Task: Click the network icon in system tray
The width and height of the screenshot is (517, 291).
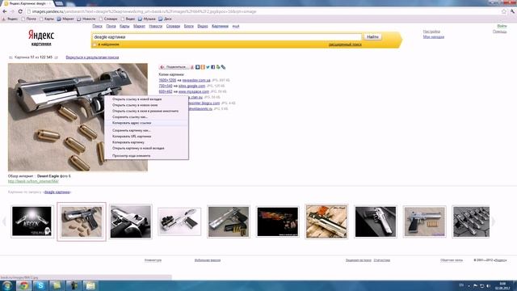Action: click(481, 285)
